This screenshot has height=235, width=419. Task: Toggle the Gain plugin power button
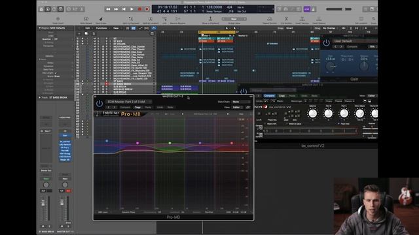[326, 42]
